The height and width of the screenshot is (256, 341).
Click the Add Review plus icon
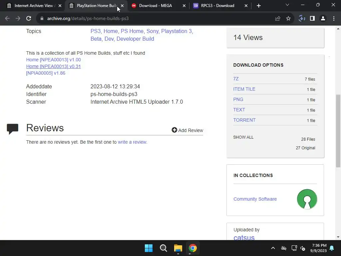pos(174,130)
